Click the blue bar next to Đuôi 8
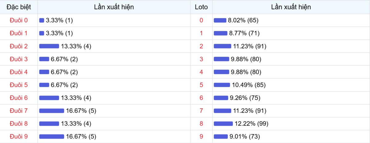Viewport: 370px width, 143px height. tap(49, 124)
